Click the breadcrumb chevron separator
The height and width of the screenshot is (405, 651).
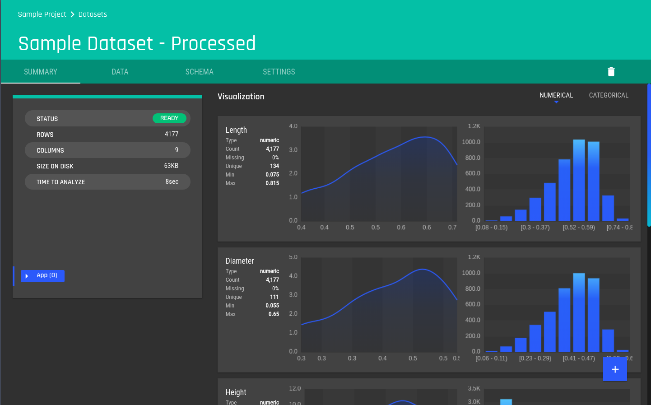pyautogui.click(x=71, y=14)
